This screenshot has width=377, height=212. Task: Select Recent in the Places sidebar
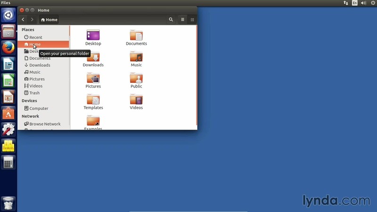pyautogui.click(x=35, y=37)
